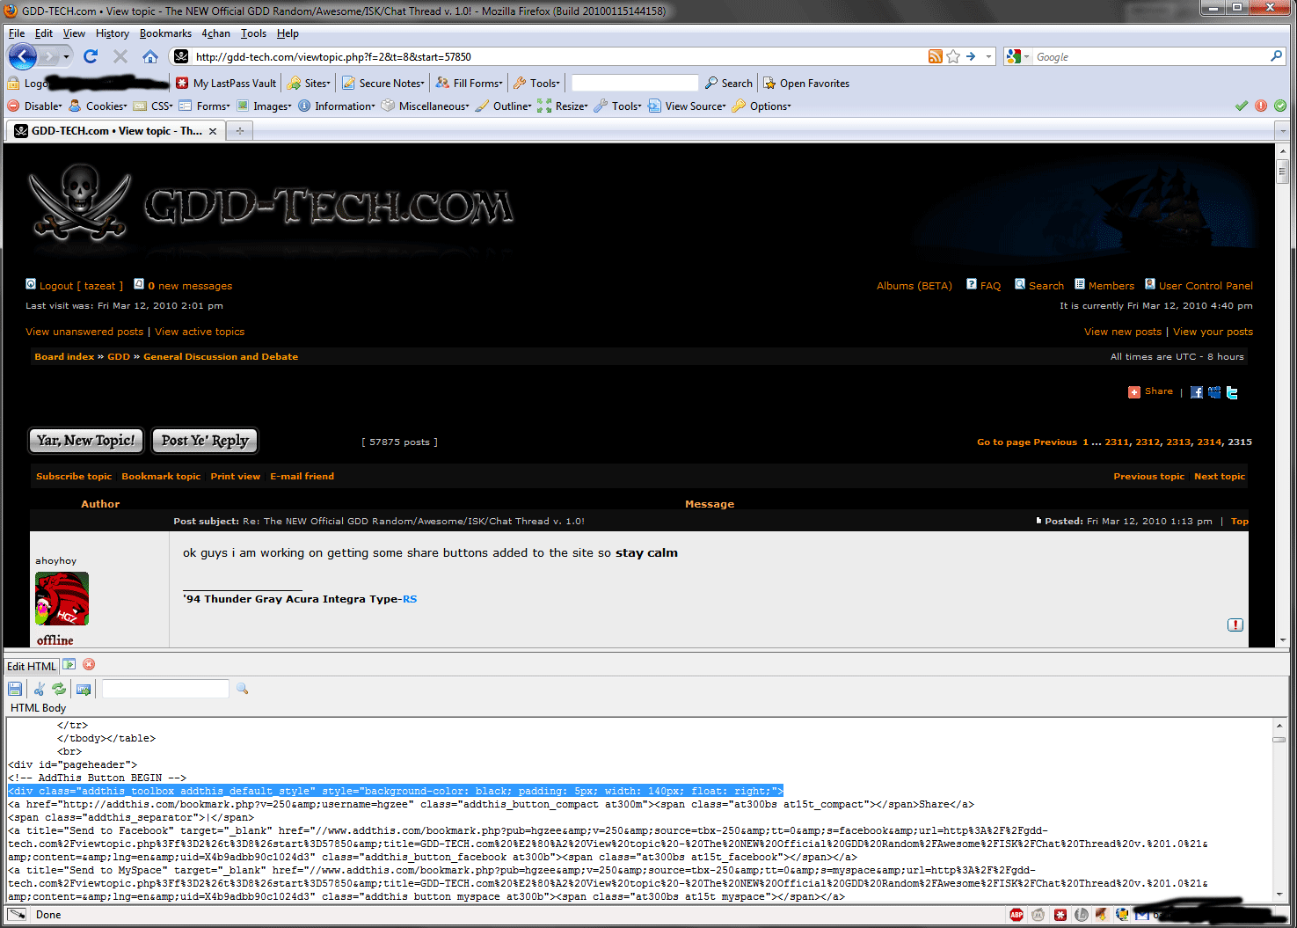This screenshot has width=1297, height=928.
Task: Open the CSS dropdown menu
Action: click(153, 106)
